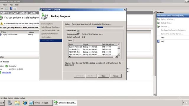The width and height of the screenshot is (189, 106).
Task: Click main pane scroll down arrow
Action: pos(154,95)
